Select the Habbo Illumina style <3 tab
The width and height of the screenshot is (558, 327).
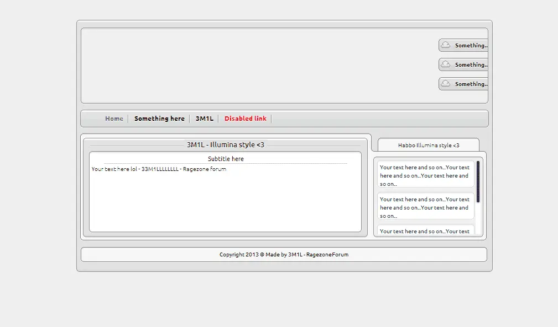[x=429, y=145]
